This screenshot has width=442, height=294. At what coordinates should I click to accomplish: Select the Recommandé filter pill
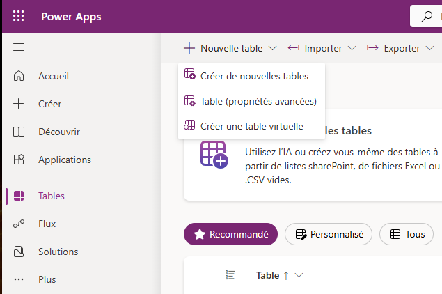point(230,234)
